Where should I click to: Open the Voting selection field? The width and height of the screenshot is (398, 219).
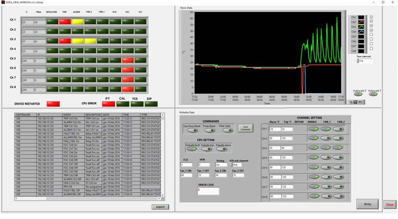221,165
